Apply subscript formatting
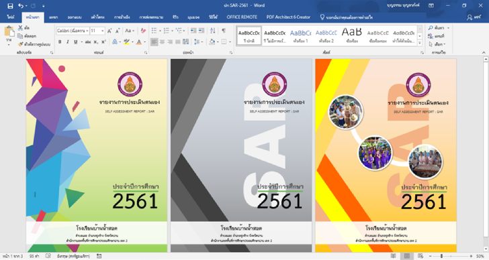 (x=96, y=42)
